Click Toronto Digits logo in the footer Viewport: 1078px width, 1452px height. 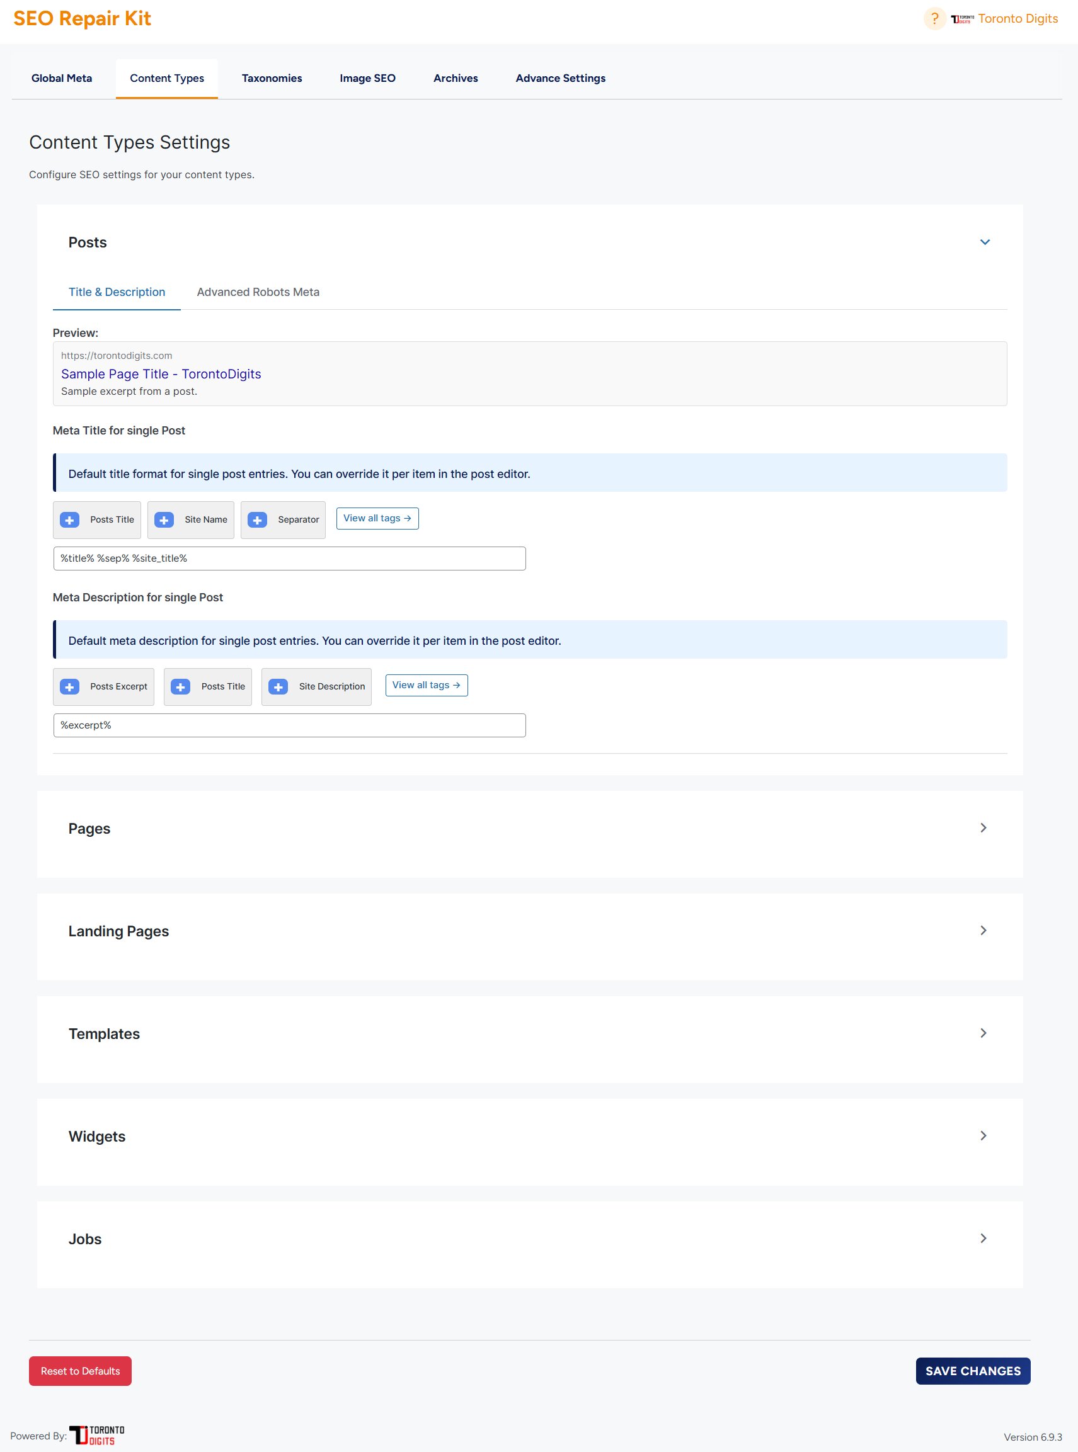[x=97, y=1435]
